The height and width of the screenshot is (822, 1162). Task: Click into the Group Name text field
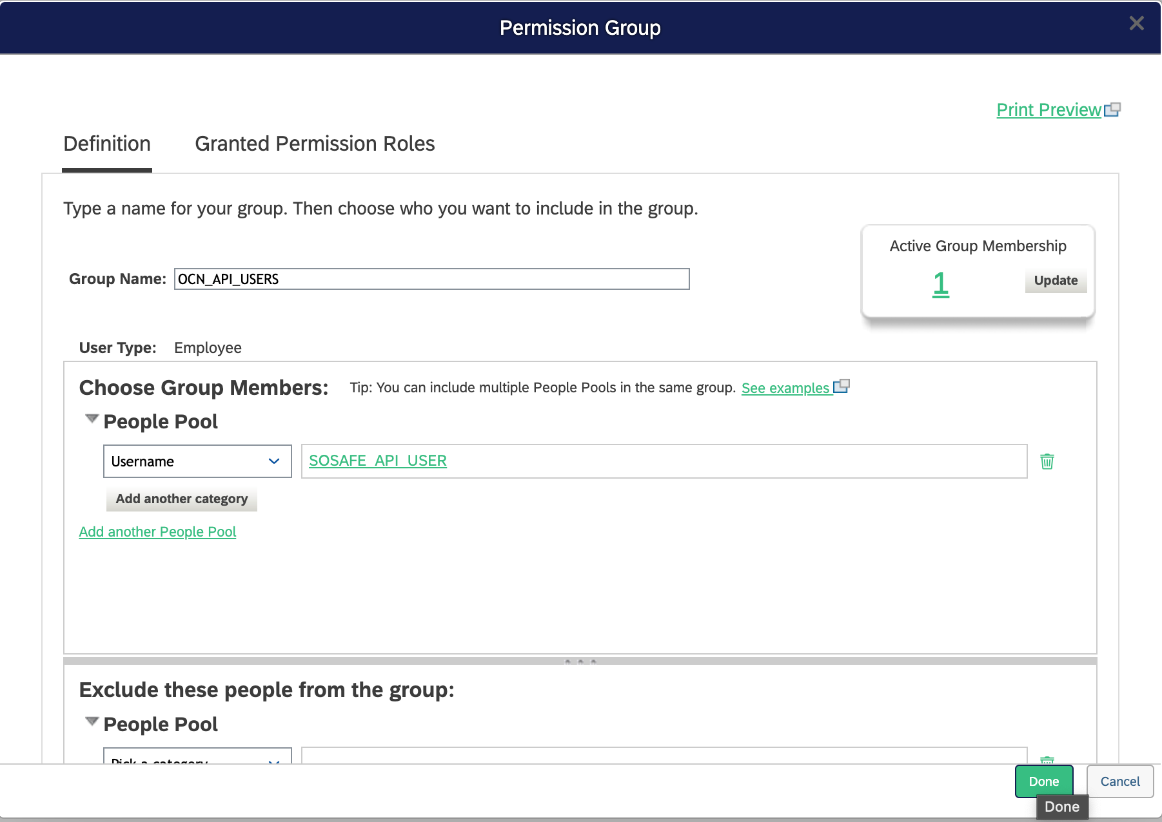pyautogui.click(x=431, y=279)
